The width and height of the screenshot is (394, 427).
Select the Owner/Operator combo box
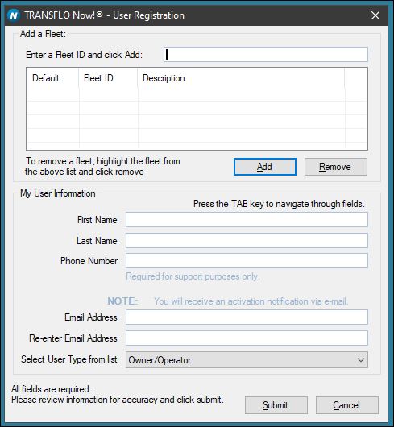click(x=247, y=360)
